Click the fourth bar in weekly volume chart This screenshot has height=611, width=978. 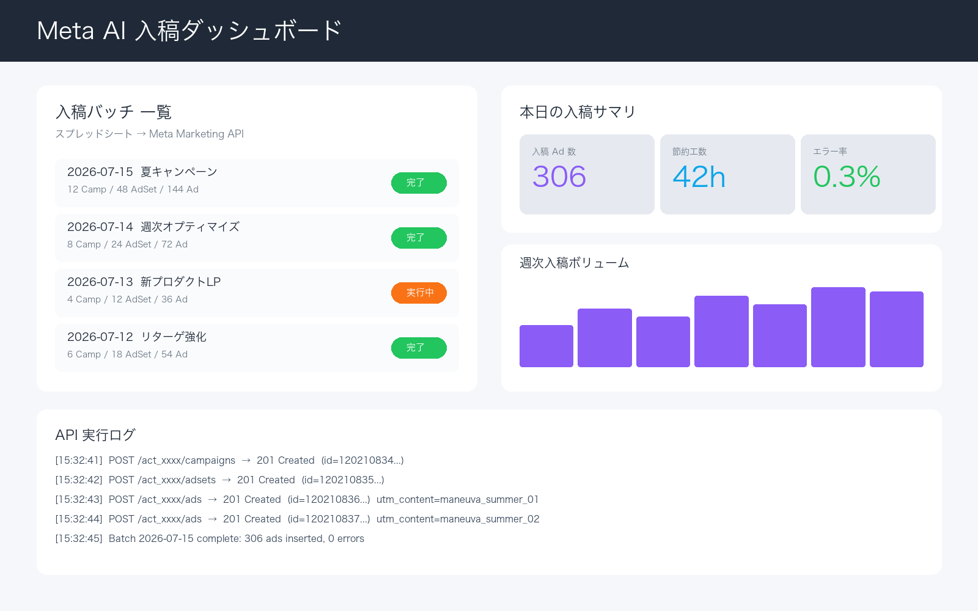coord(721,331)
